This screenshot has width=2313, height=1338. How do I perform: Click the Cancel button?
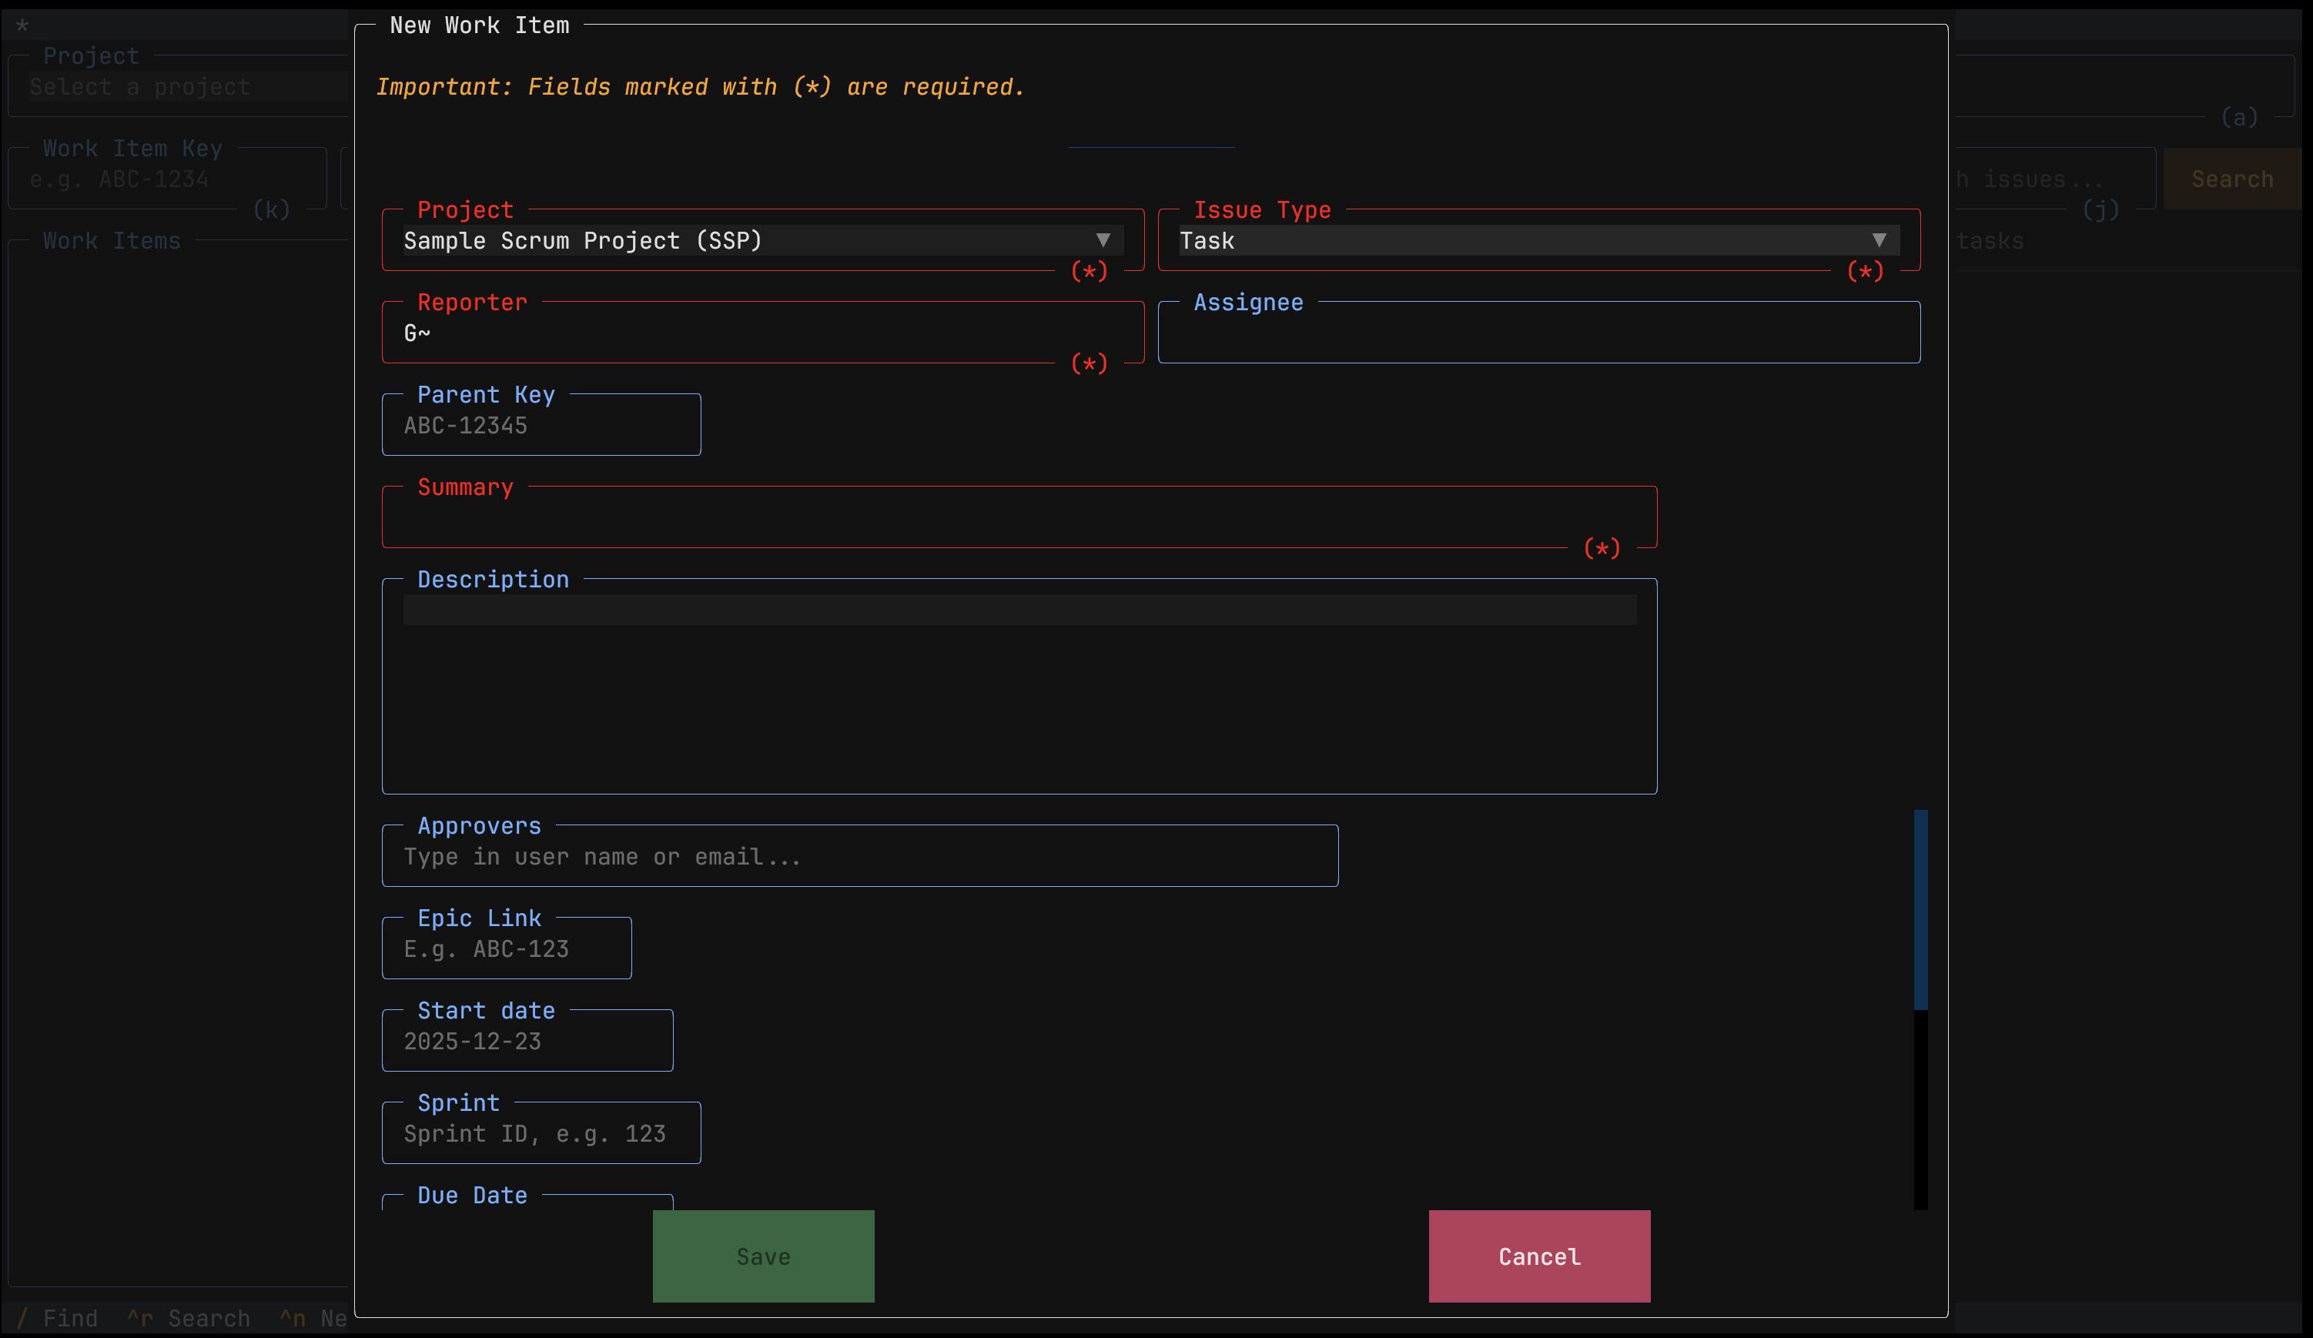tap(1539, 1256)
